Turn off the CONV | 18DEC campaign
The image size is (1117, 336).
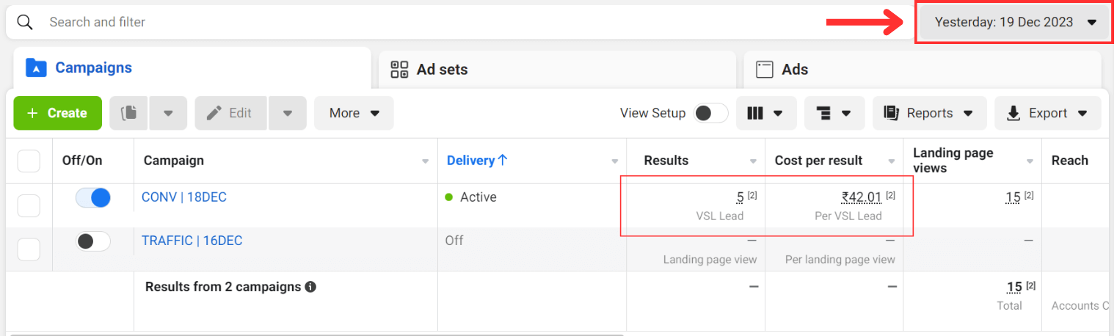click(93, 197)
